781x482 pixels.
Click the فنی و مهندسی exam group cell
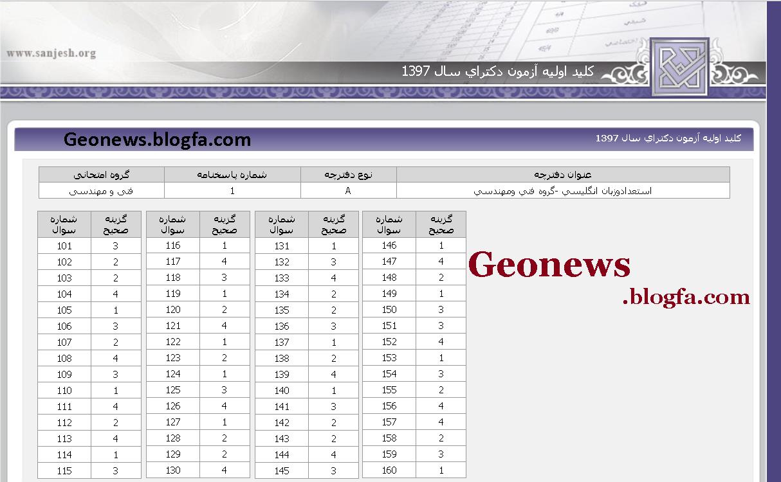coord(101,191)
